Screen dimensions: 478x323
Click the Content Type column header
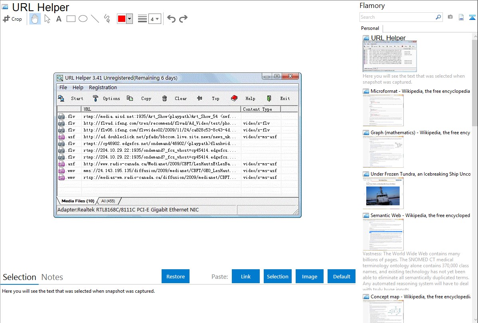point(261,109)
